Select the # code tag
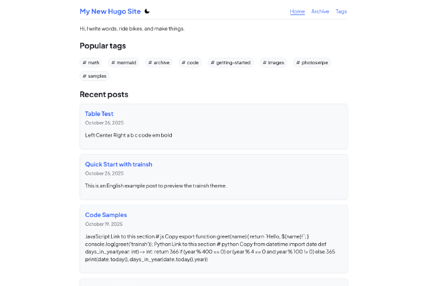Viewport: 428px width, 286px height. (191, 62)
